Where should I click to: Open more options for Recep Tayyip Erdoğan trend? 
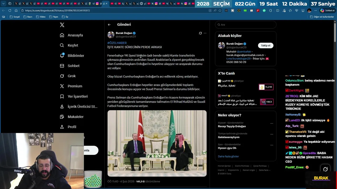(x=272, y=123)
